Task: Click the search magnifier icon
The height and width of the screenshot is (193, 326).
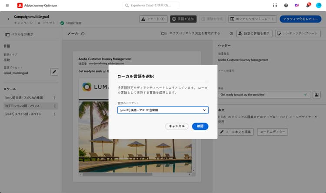Action: click(127, 5)
